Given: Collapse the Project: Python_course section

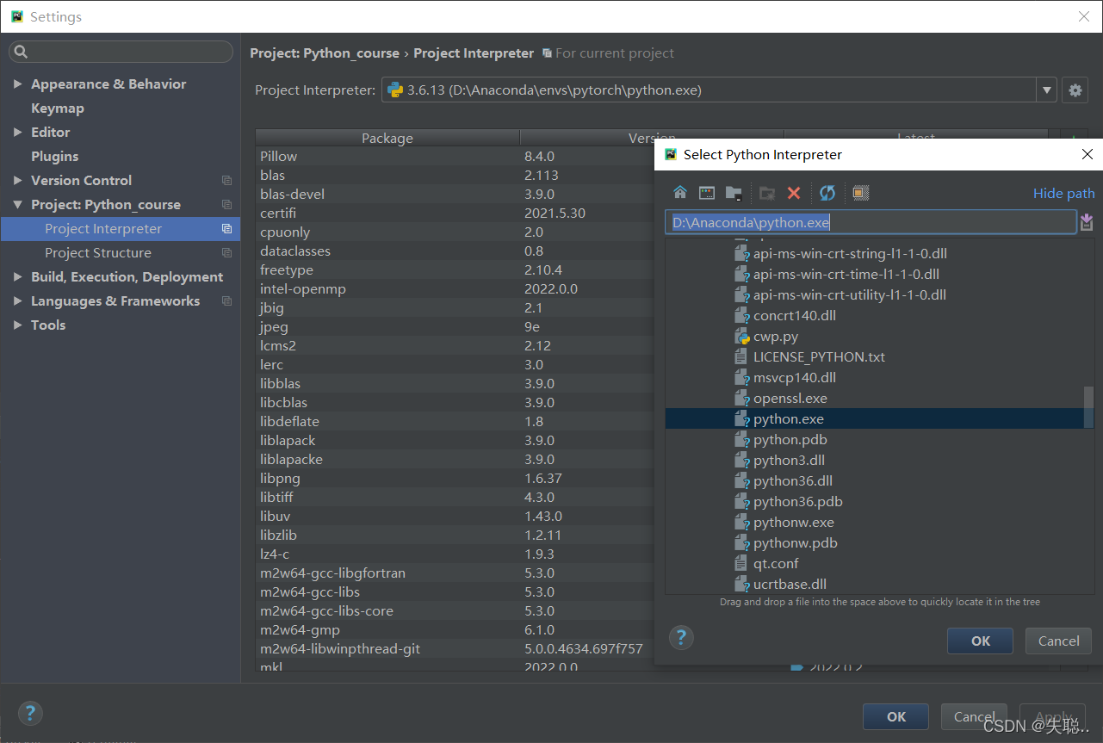Looking at the screenshot, I should (18, 204).
